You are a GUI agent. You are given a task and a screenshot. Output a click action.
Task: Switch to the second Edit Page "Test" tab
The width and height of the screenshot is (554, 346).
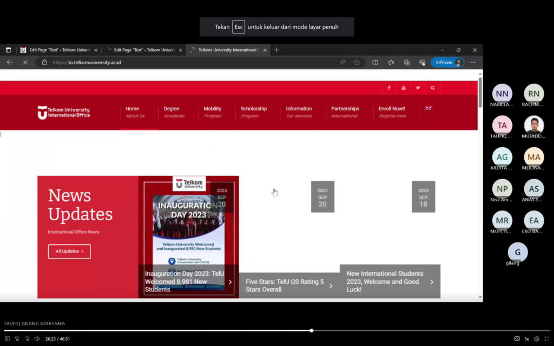(x=143, y=50)
